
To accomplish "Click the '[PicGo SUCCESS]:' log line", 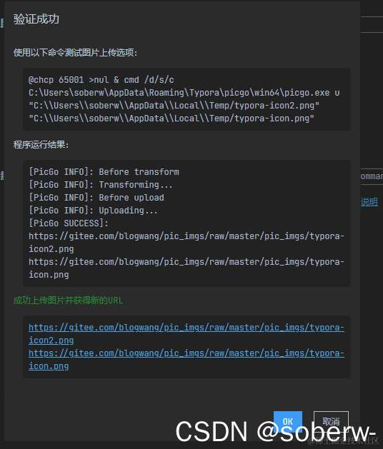I will (x=69, y=223).
